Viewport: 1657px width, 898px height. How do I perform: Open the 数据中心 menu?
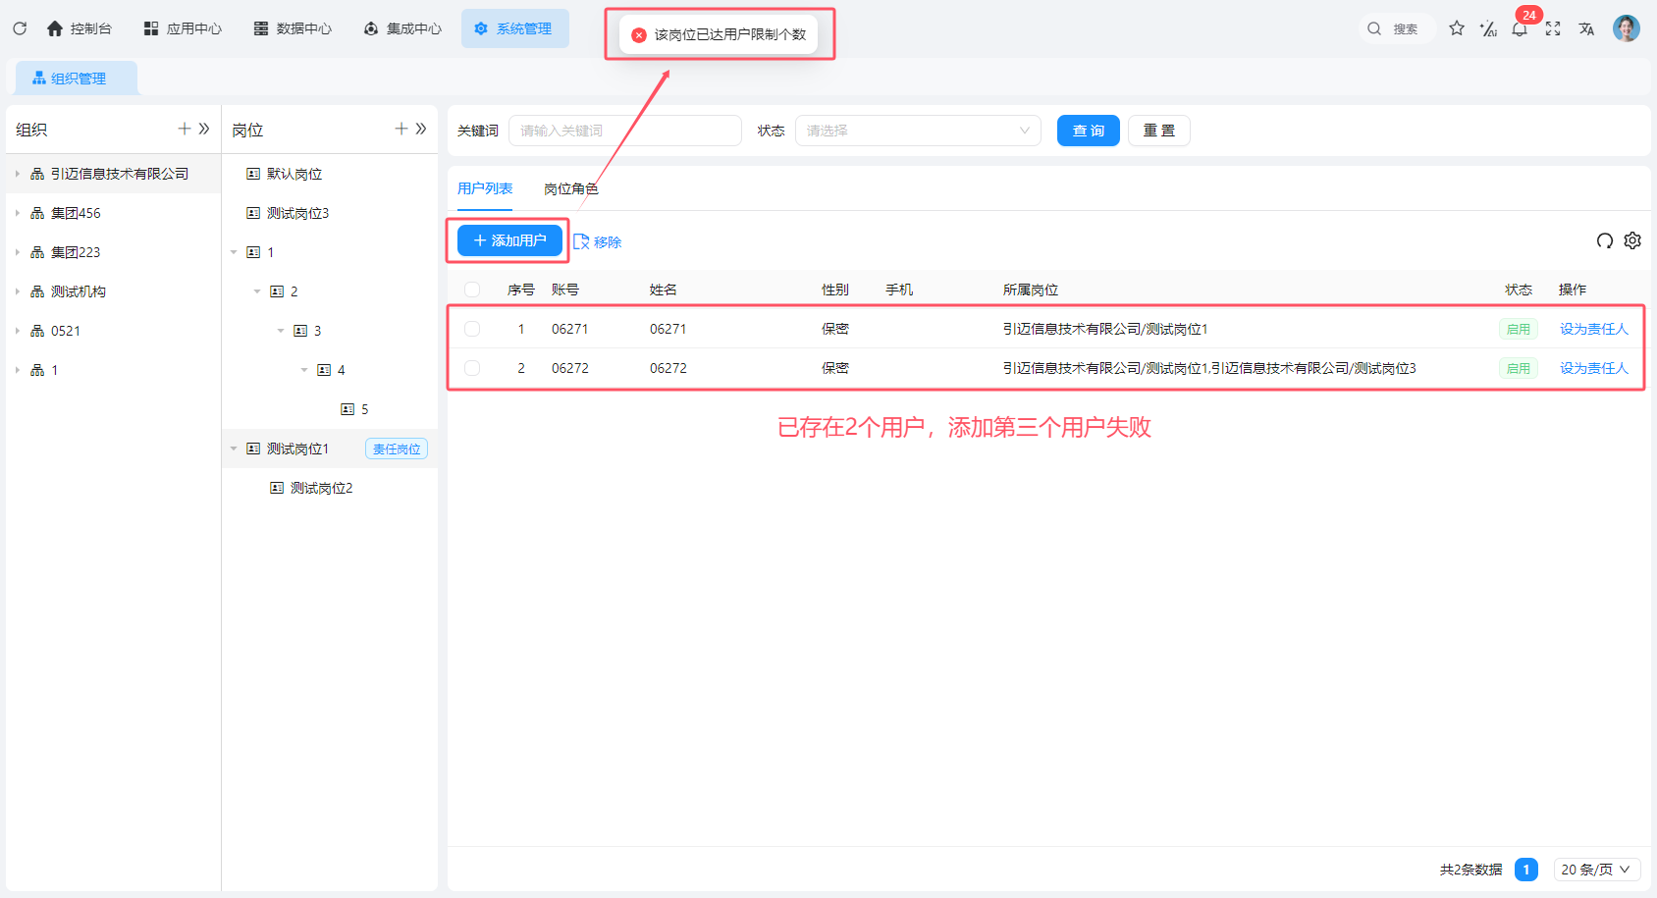pyautogui.click(x=294, y=28)
